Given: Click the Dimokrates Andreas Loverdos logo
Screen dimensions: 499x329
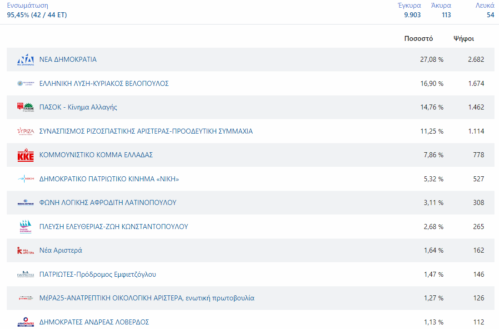Looking at the screenshot, I should [25, 322].
